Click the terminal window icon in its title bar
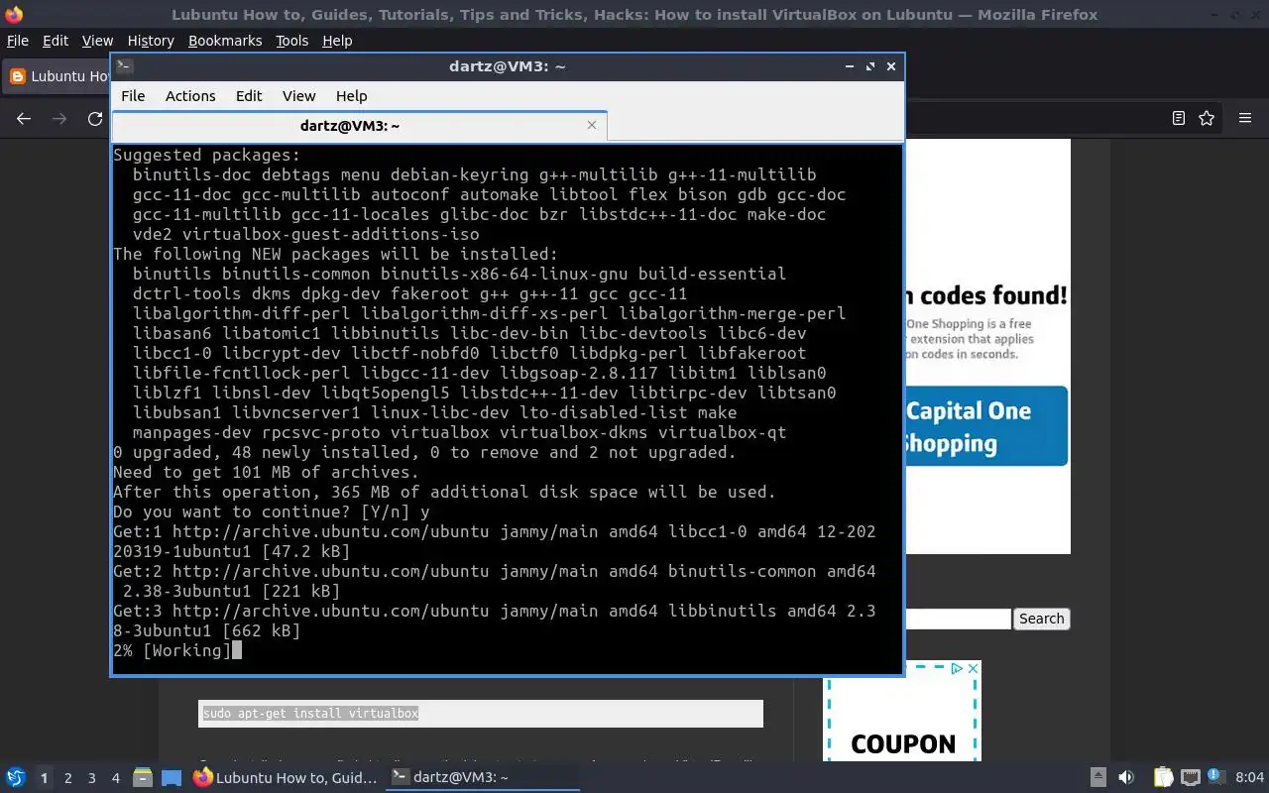This screenshot has width=1269, height=793. click(x=124, y=66)
